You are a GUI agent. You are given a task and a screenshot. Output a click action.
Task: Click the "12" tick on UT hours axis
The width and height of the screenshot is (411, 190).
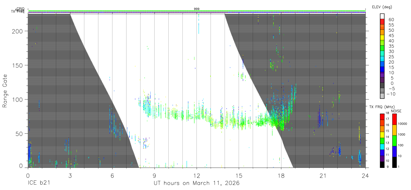click(196, 176)
